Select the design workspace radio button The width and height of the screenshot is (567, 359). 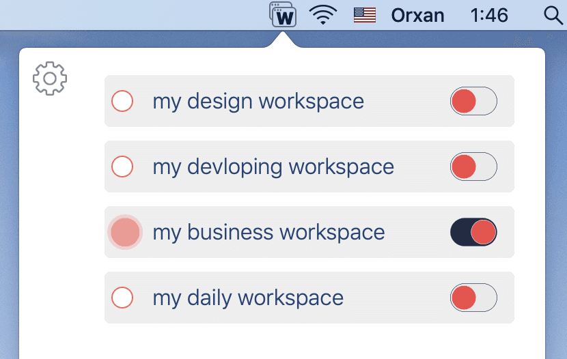tap(122, 101)
